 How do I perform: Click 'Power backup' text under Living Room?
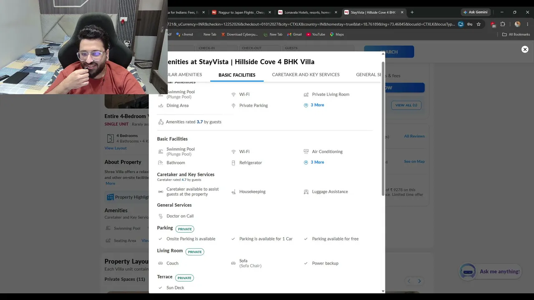pyautogui.click(x=325, y=263)
